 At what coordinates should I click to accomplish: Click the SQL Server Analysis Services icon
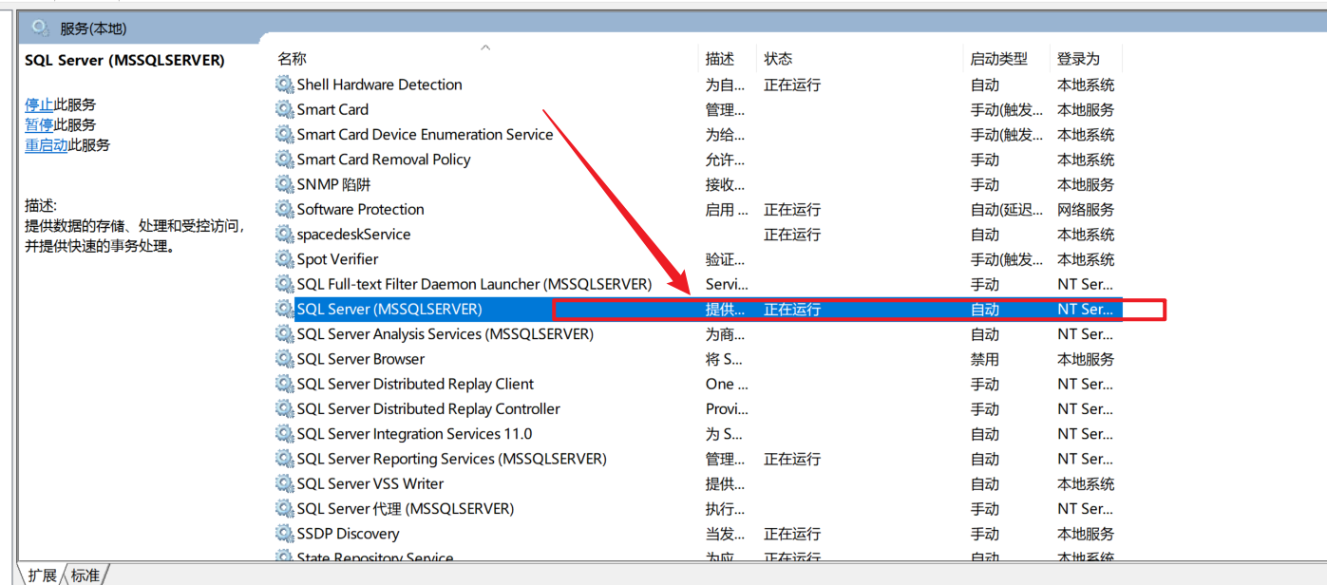(285, 334)
